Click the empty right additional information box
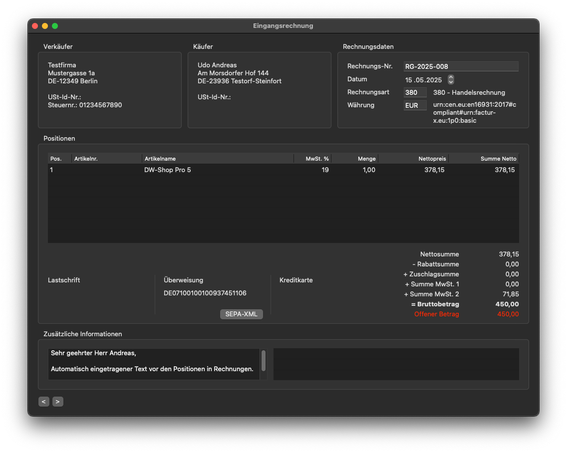567x453 pixels. click(396, 364)
